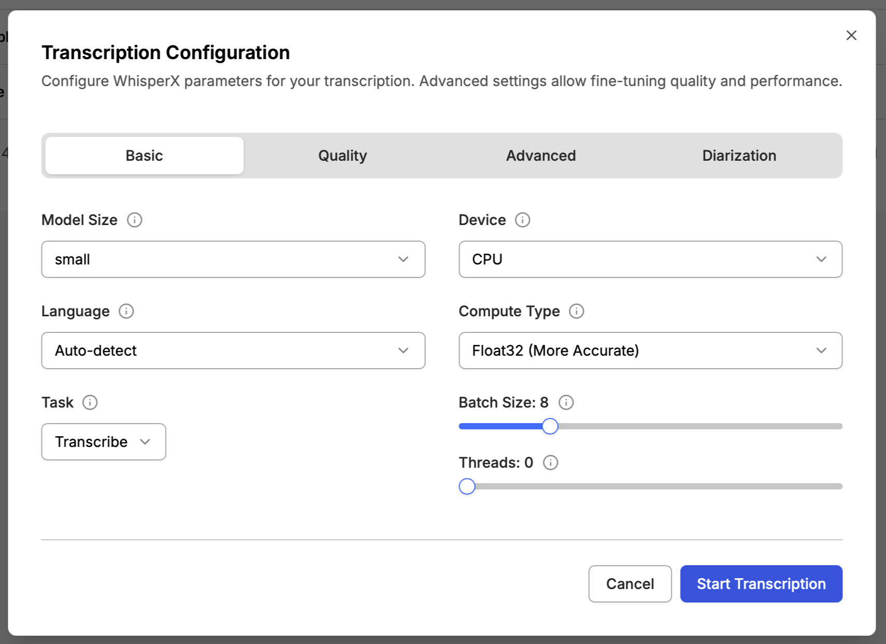
Task: Expand the Device dropdown showing CPU
Action: coord(650,259)
